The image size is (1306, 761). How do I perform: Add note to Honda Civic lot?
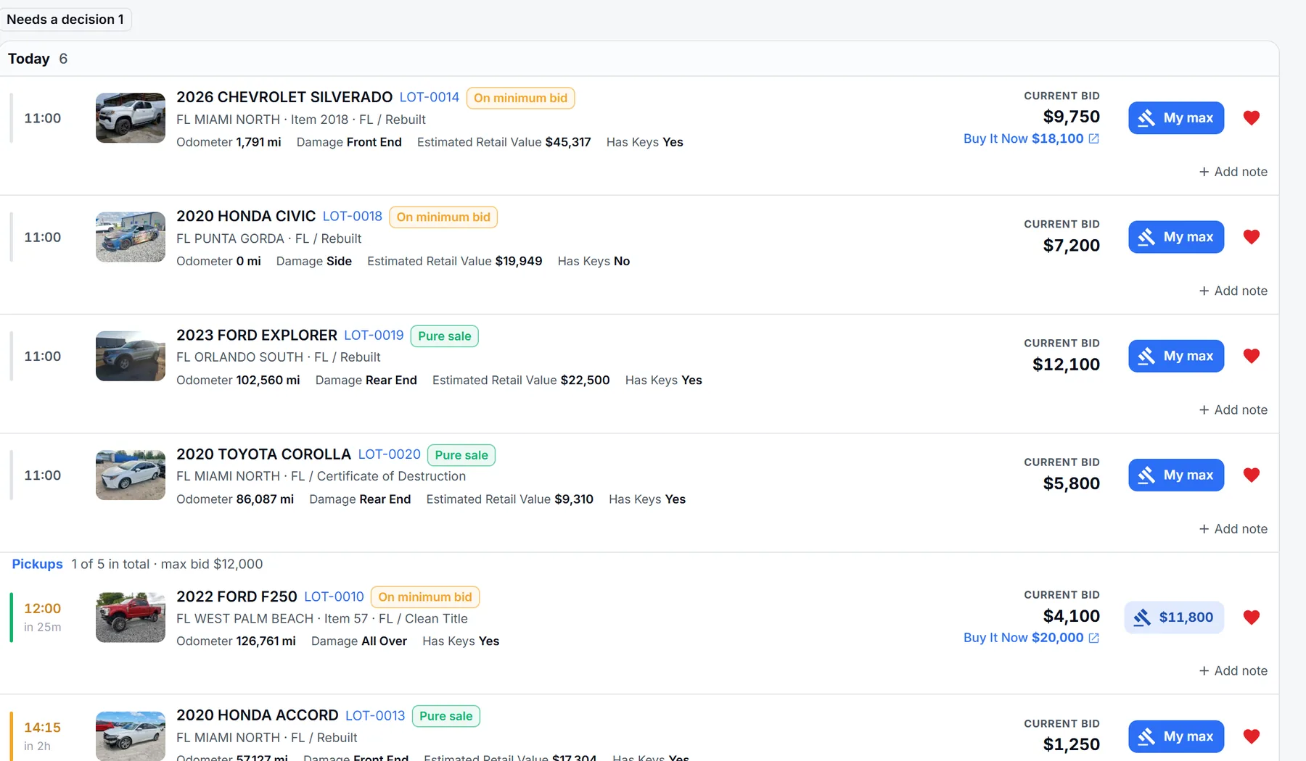(x=1233, y=291)
